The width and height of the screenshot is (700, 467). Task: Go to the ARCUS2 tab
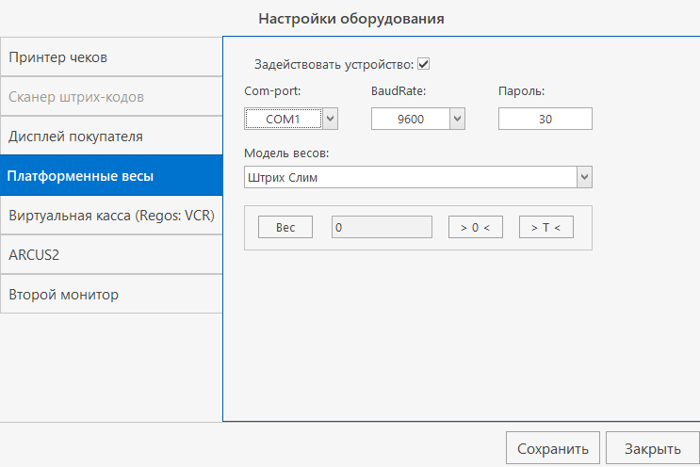point(110,255)
